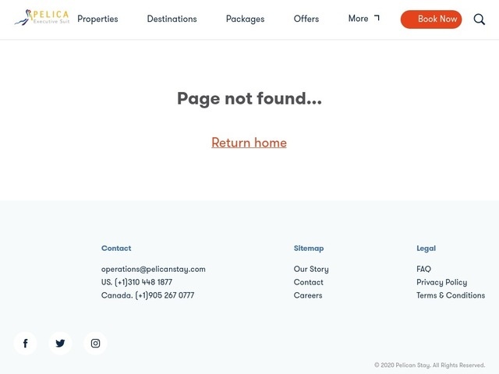499x374 pixels.
Task: Click the operations@pelicanstay.com email link
Action: (x=154, y=270)
